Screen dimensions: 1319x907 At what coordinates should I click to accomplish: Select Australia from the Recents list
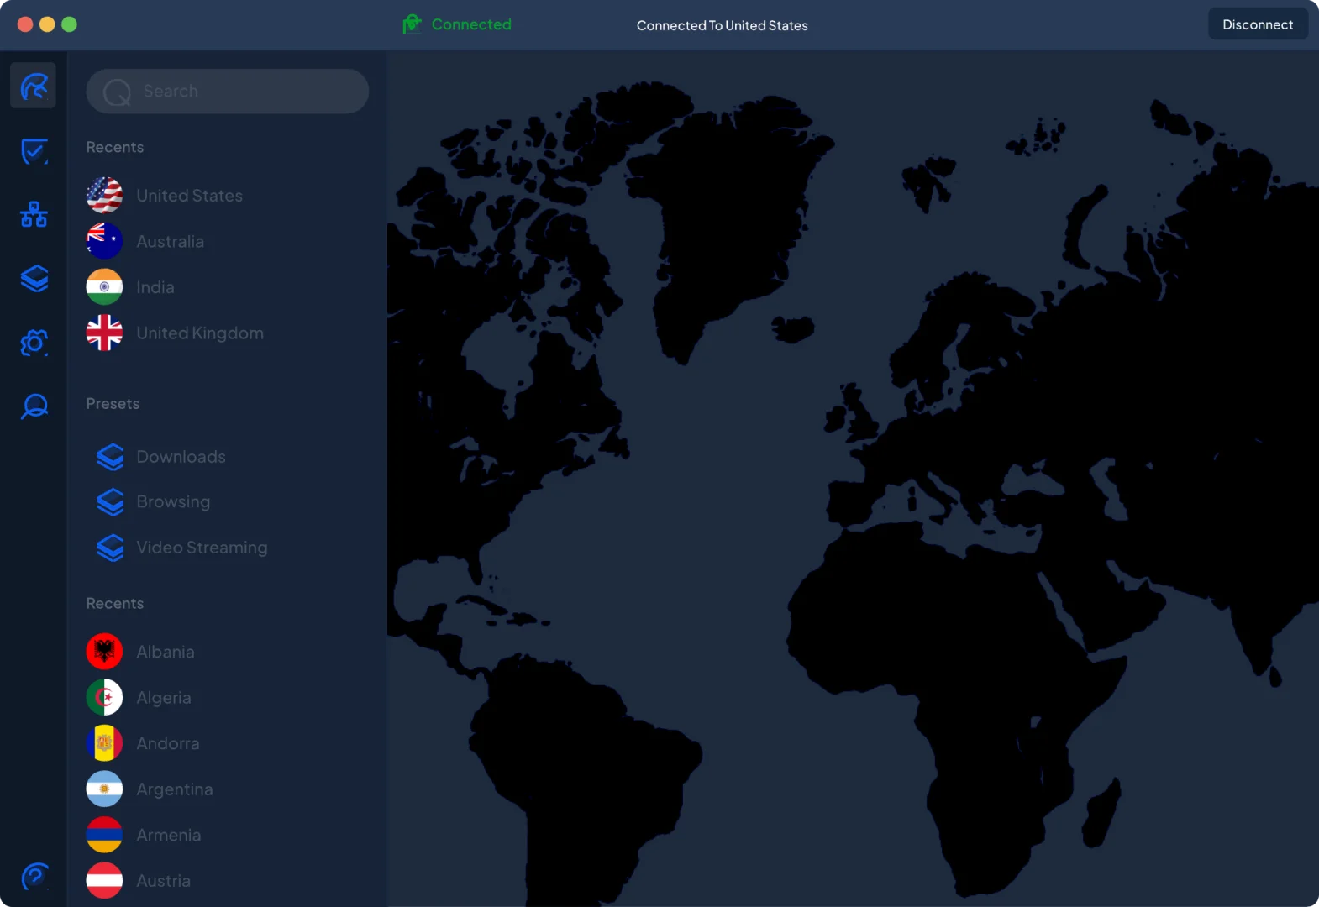(x=170, y=242)
